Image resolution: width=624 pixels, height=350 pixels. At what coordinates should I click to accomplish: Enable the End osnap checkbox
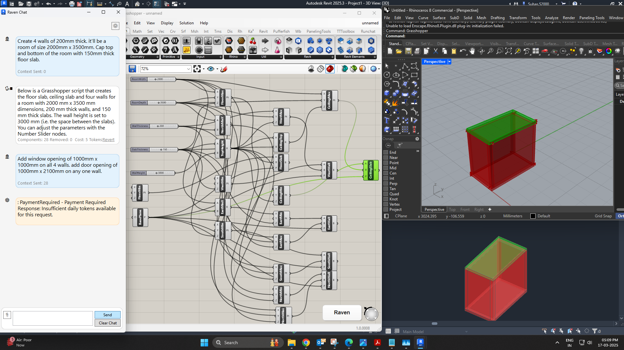(x=386, y=152)
